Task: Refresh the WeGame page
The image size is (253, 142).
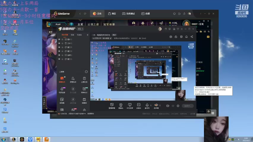Action: [85, 14]
